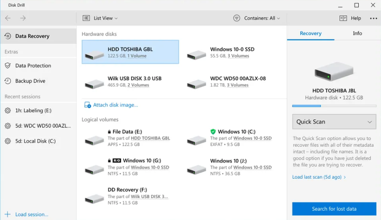381x220 pixels.
Task: Select DD Recovery (F:) logical volume
Action: [x=130, y=196]
